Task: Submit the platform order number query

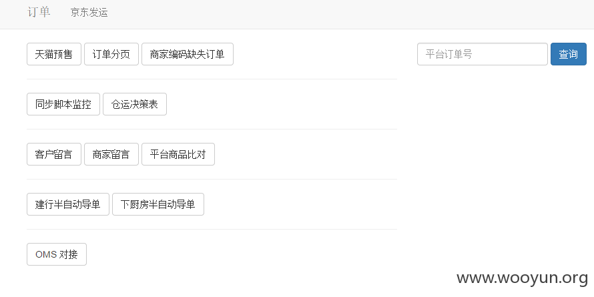Action: coord(568,54)
